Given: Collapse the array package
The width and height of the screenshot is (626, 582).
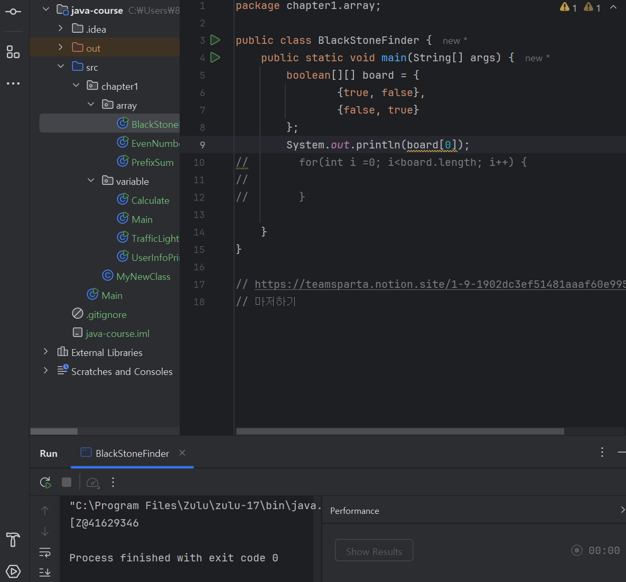Looking at the screenshot, I should [91, 104].
